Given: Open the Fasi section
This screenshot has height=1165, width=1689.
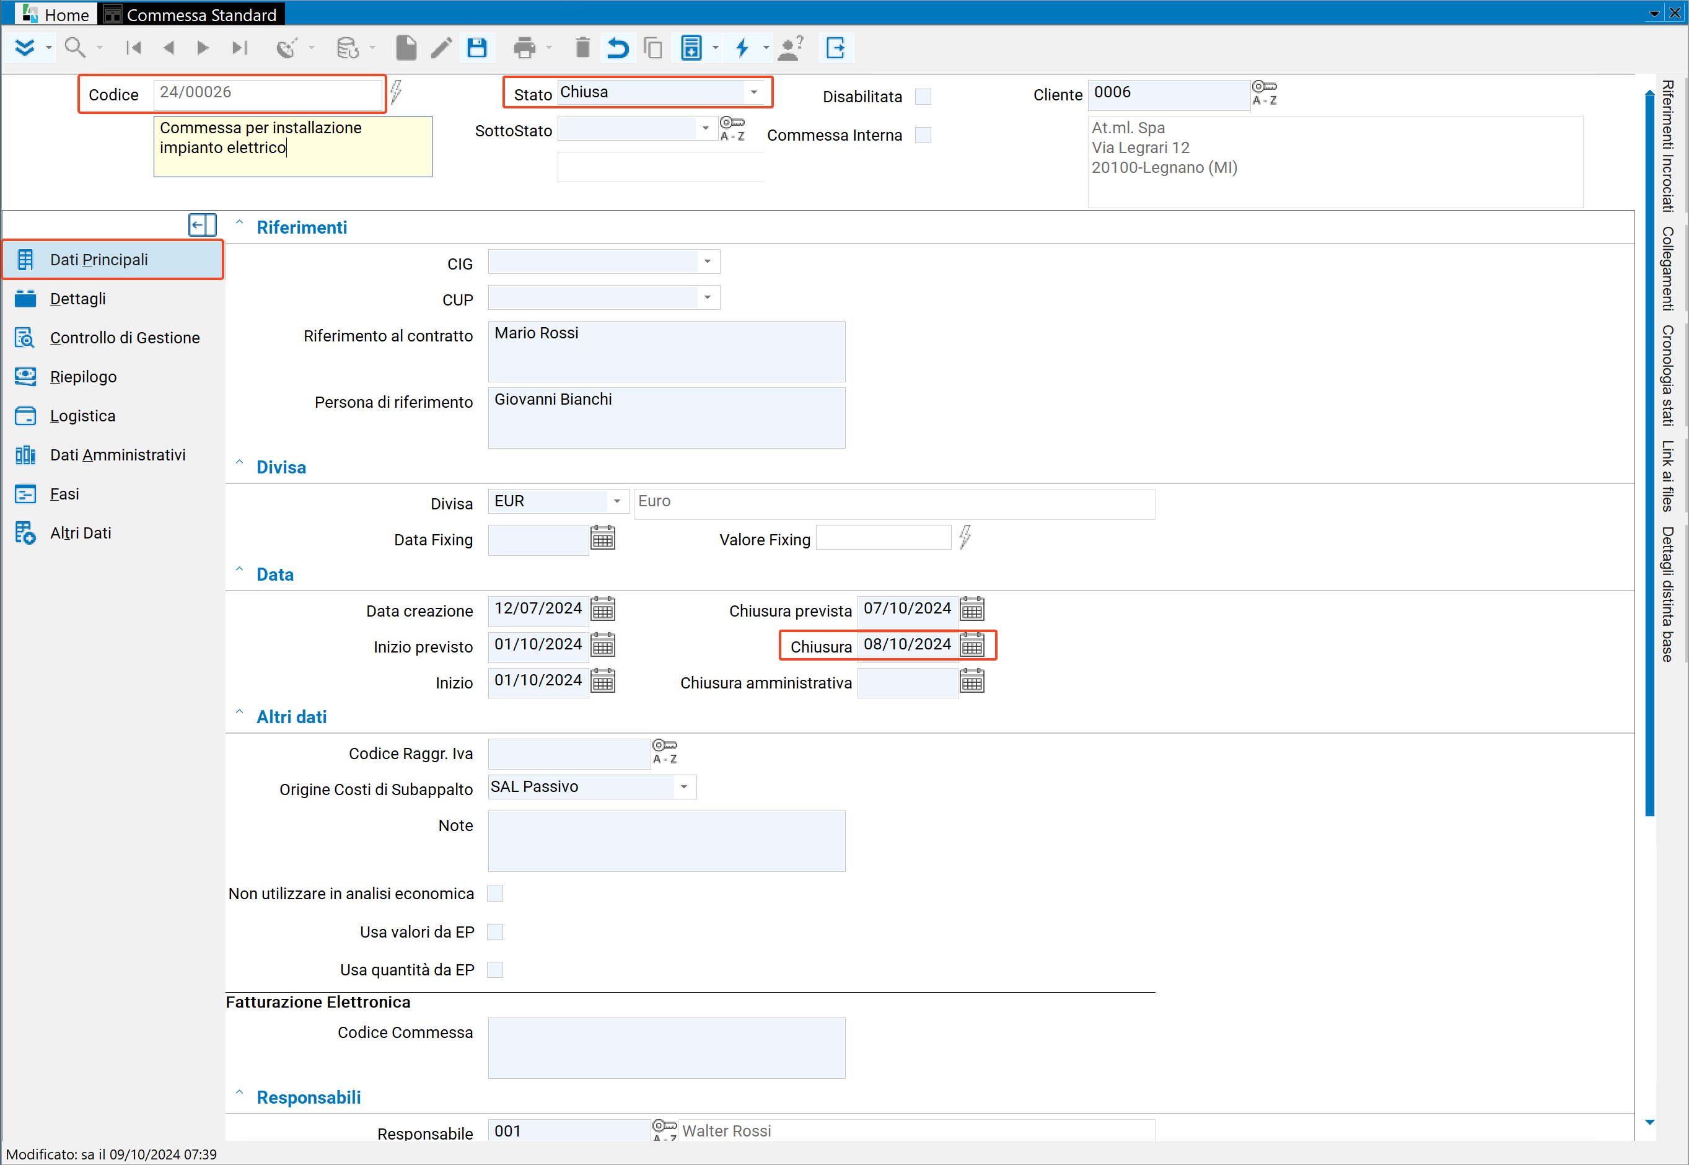Looking at the screenshot, I should pyautogui.click(x=113, y=494).
